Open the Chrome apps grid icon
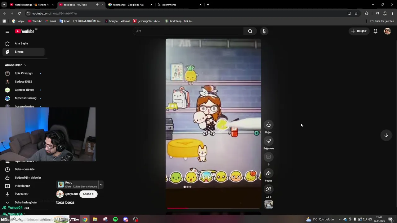This screenshot has height=223, width=397. (4, 21)
